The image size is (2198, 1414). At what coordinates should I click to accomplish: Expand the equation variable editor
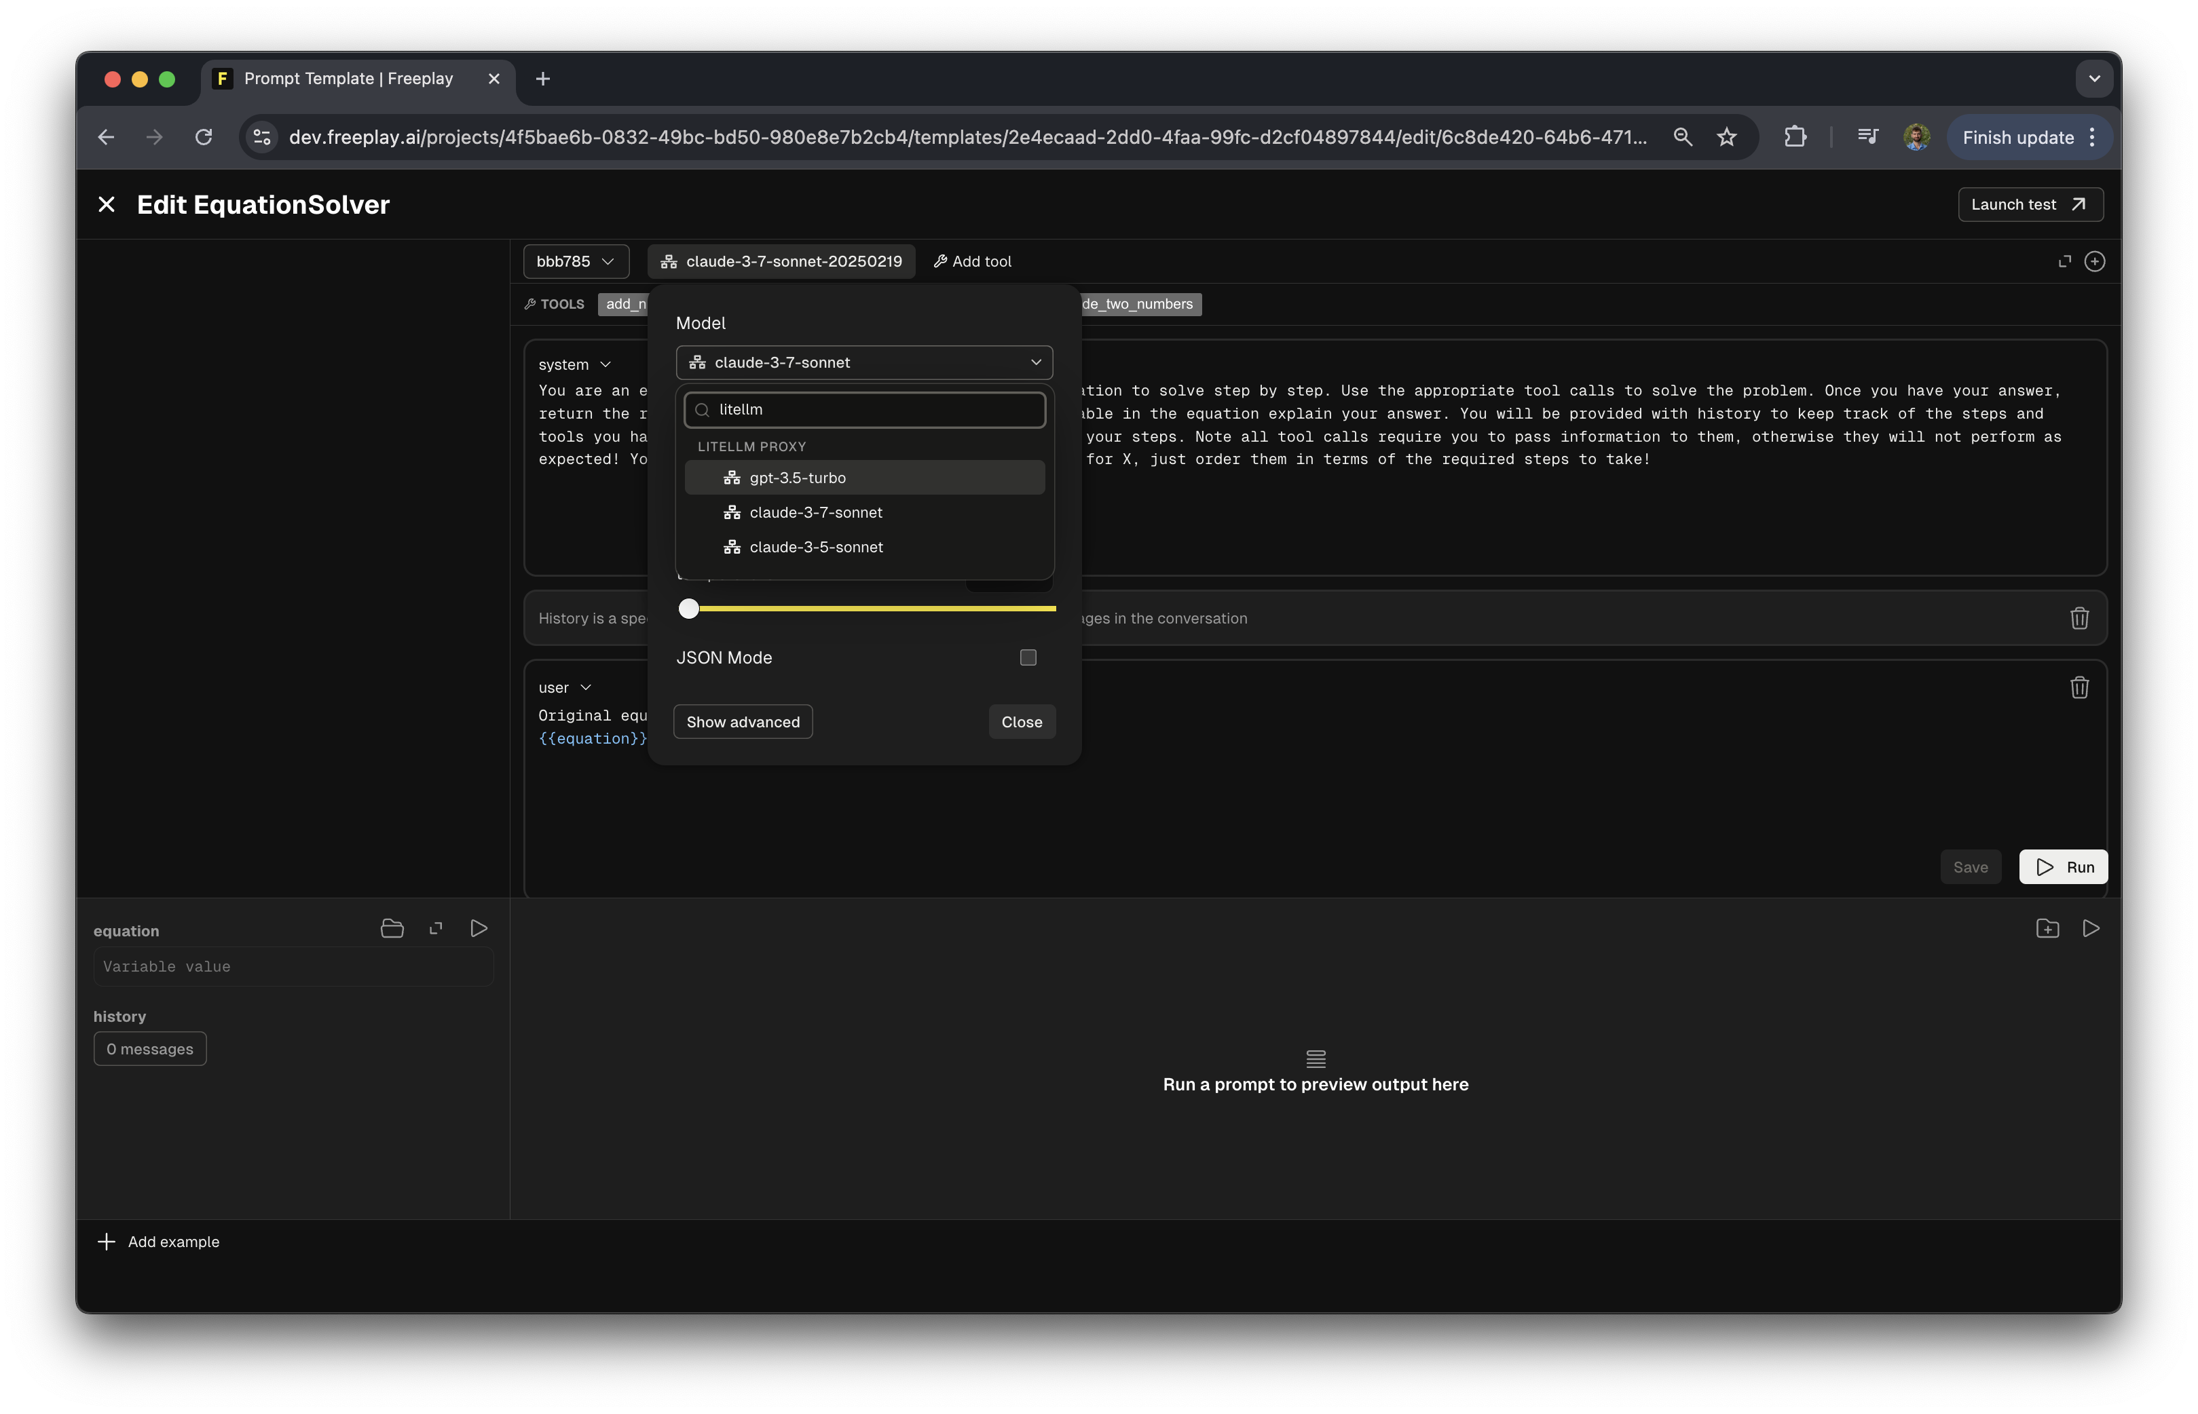(436, 928)
